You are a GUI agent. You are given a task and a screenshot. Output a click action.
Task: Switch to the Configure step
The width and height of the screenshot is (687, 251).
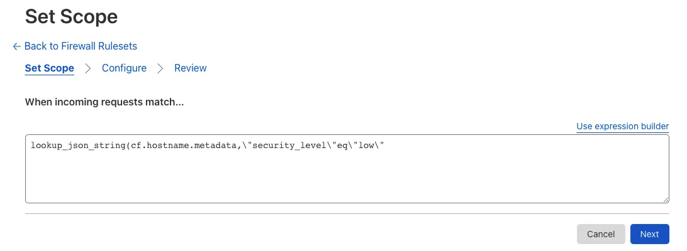point(124,68)
